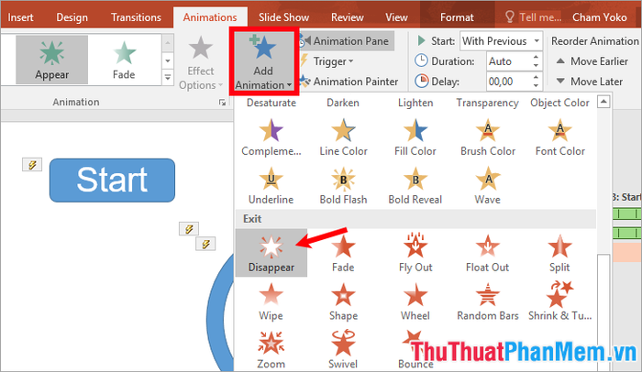Apply the Bold Flash emphasis effect
Viewport: 642px width, 372px height.
point(343,186)
